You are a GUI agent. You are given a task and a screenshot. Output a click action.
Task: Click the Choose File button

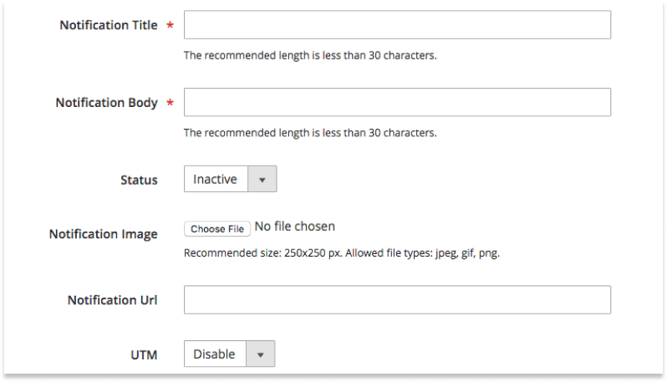point(217,229)
